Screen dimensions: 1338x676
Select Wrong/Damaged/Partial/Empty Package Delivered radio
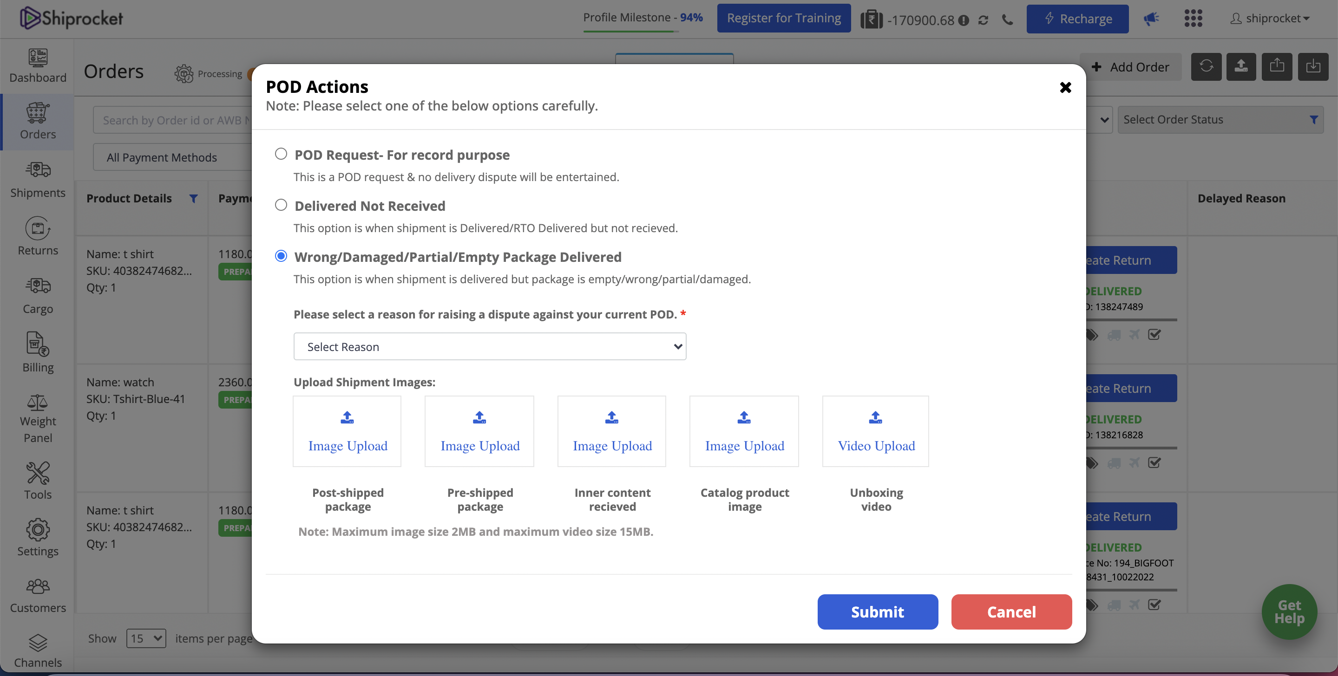[x=281, y=256]
